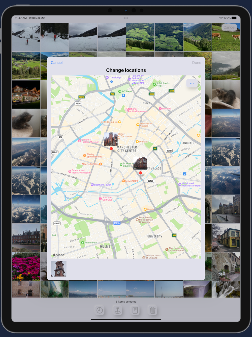Tap the Hulme Park marker
Viewport: 252px width, 337px height.
82,243
